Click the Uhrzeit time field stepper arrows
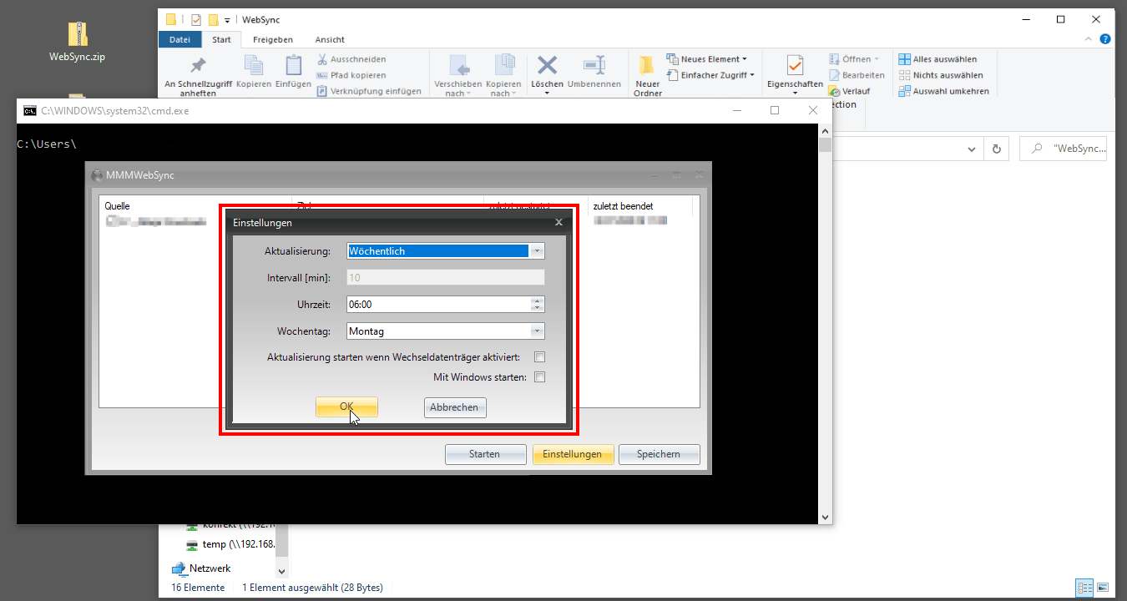 pos(538,305)
